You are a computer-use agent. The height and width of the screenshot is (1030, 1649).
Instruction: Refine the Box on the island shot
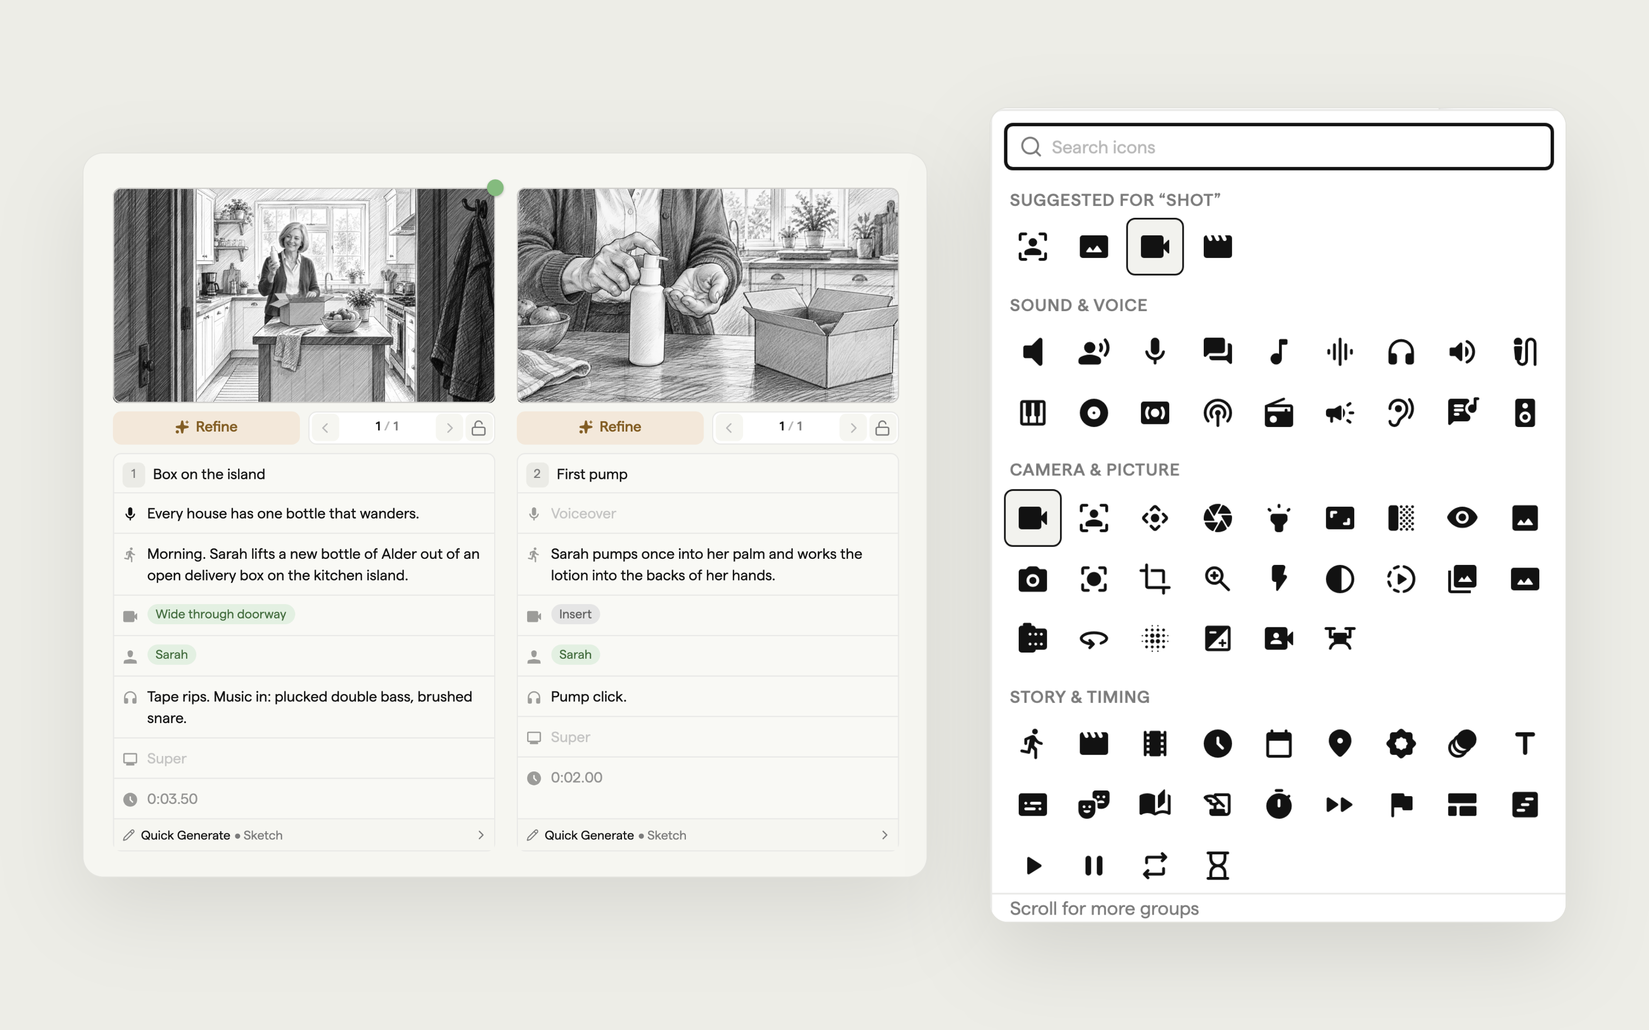tap(207, 427)
